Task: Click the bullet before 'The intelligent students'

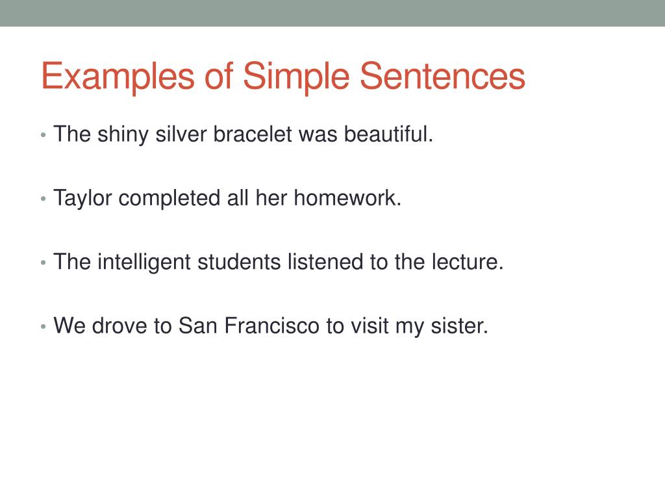Action: pos(44,263)
